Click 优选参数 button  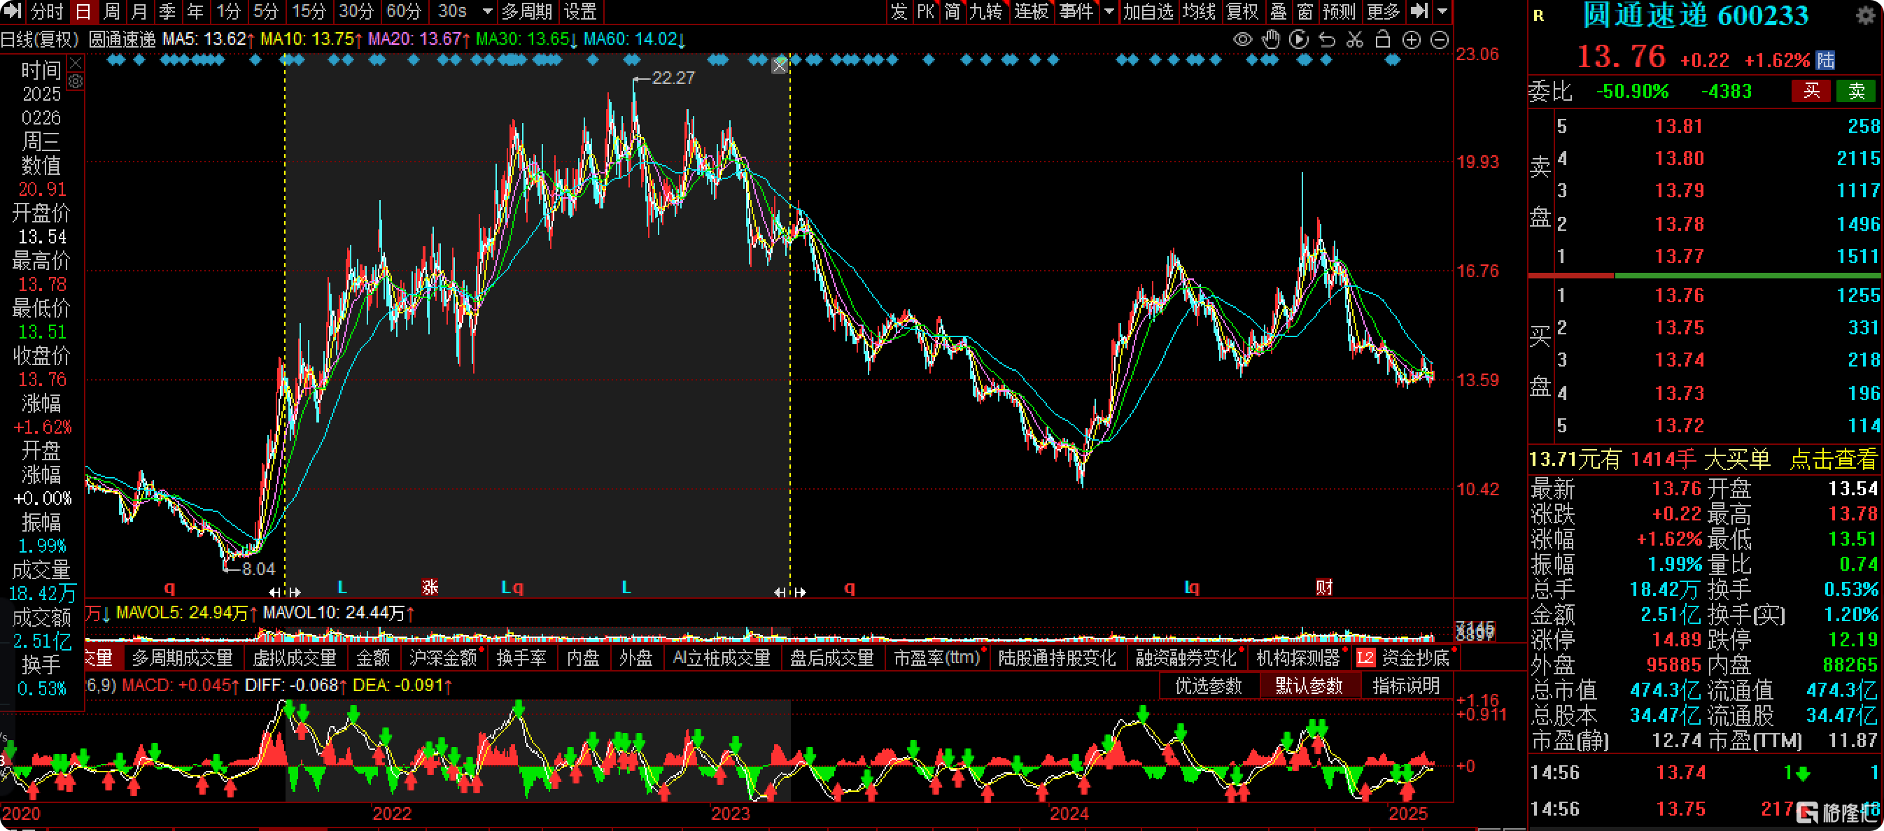click(x=1208, y=686)
